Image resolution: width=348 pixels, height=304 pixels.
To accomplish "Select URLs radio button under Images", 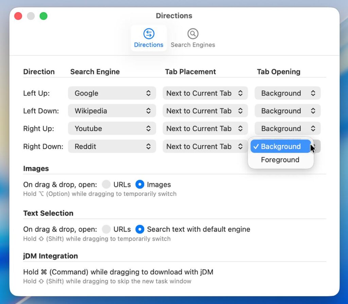I will click(106, 185).
